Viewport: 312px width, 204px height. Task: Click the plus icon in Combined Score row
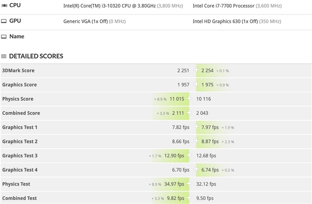pos(189,113)
